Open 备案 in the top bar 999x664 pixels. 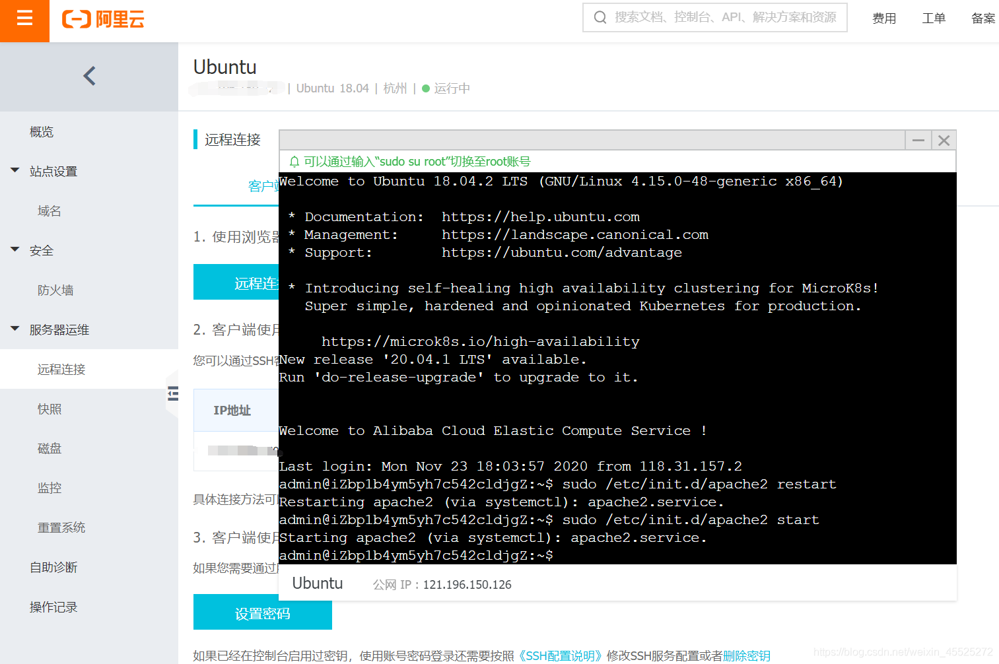pyautogui.click(x=983, y=18)
